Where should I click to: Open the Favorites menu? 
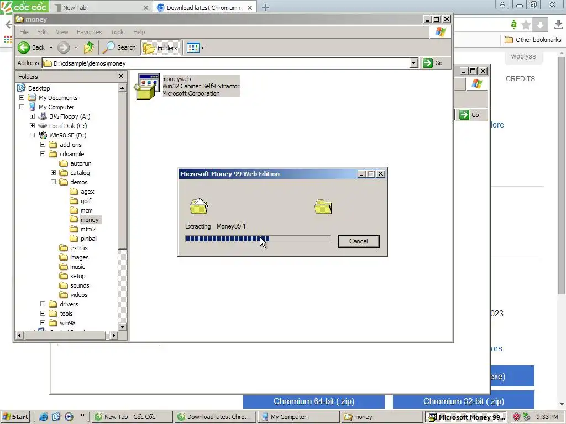[x=89, y=32]
